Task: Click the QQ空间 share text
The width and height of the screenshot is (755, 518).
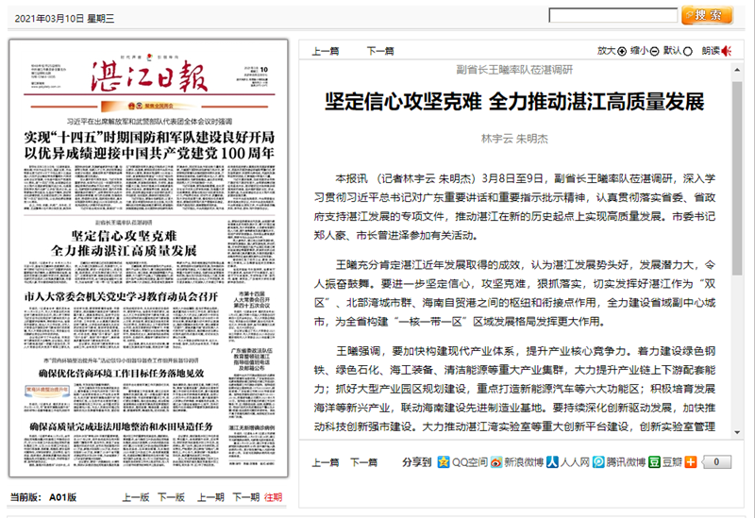Action: click(x=469, y=462)
